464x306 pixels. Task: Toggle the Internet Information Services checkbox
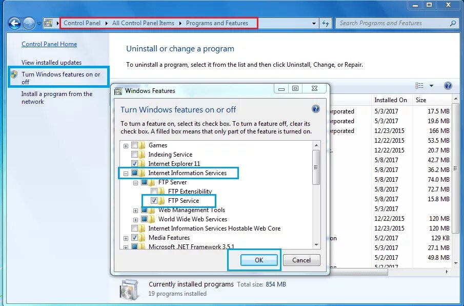tap(134, 173)
